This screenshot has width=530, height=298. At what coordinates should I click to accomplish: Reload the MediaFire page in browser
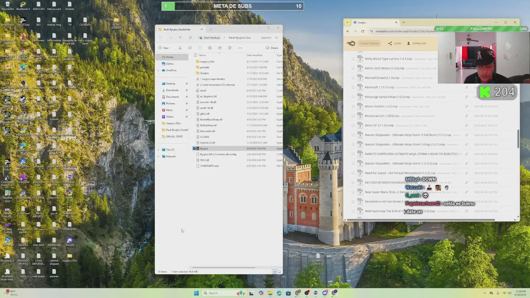pyautogui.click(x=363, y=31)
